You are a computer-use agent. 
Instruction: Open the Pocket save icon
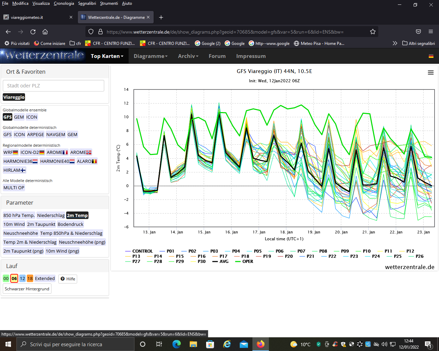tap(418, 32)
